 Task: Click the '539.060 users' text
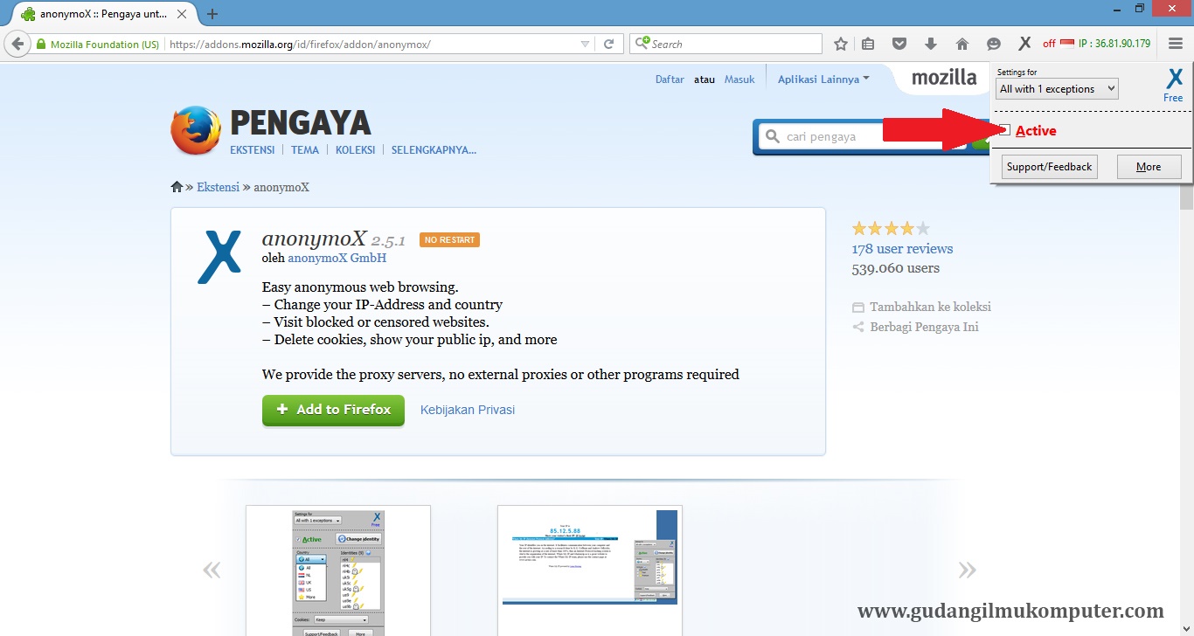[896, 268]
